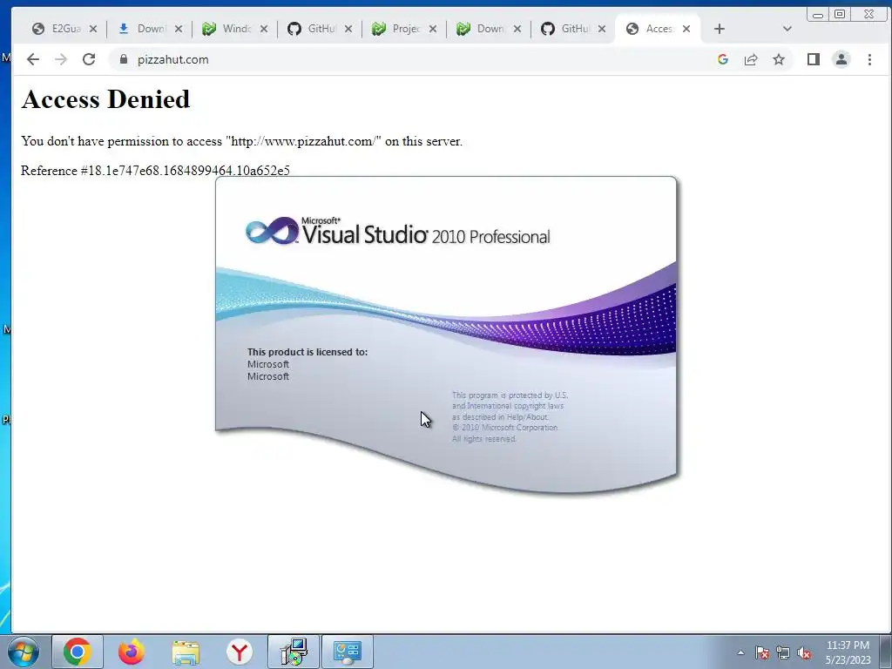This screenshot has width=892, height=669.
Task: Close the E2Gua tab
Action: pos(93,29)
